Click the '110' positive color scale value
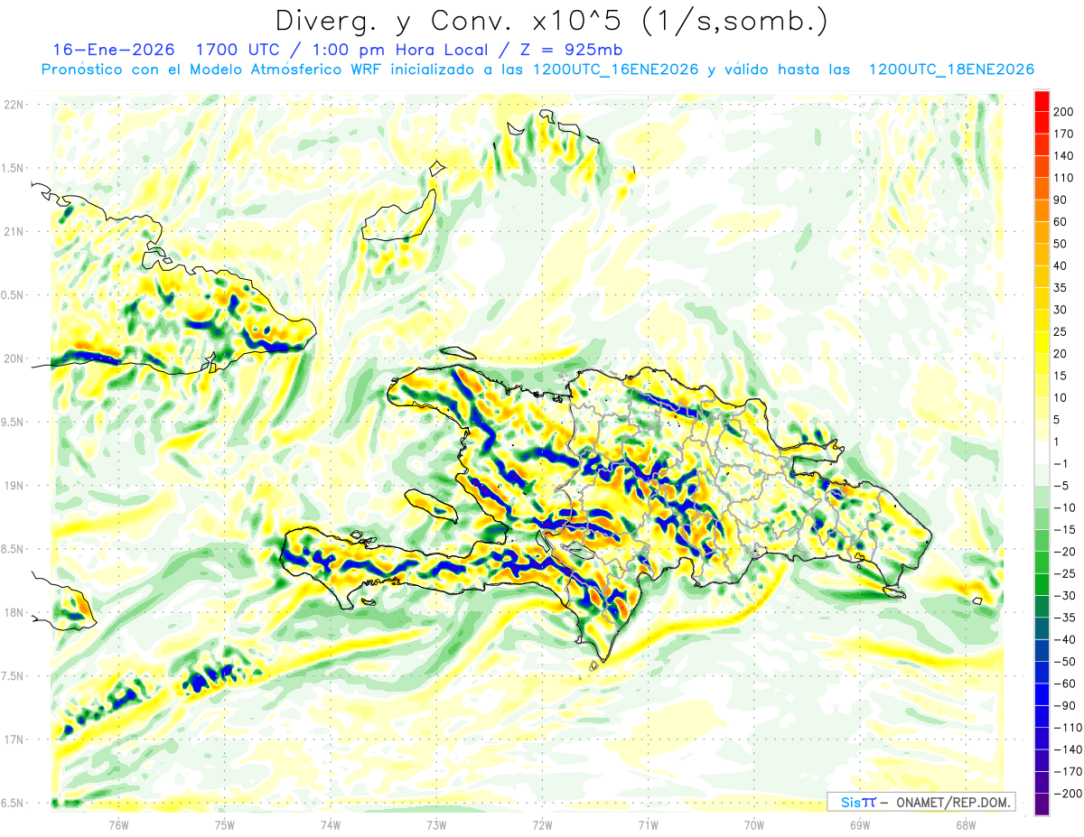1084x837 pixels. (x=1063, y=178)
